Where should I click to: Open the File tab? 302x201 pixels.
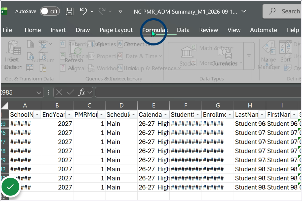pyautogui.click(x=7, y=30)
